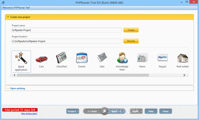Pick the Classified template newspaper icon
The height and width of the screenshot is (120, 199).
pos(62,58)
